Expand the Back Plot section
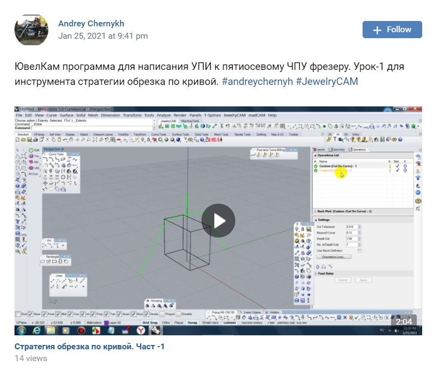Screen dimensions: 434x381 (x=315, y=211)
